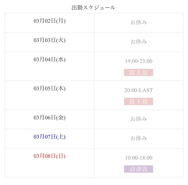Select the 03月06日(金) date cell

(x=50, y=117)
